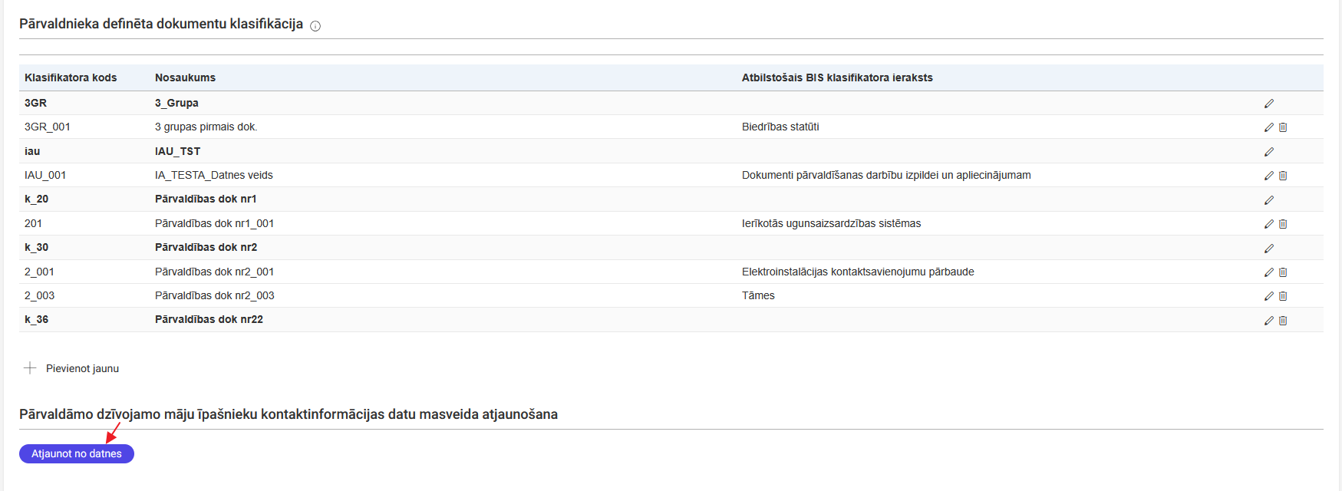This screenshot has width=1342, height=491.
Task: Delete the k_36 group row
Action: pyautogui.click(x=1283, y=321)
